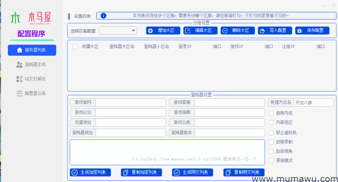
Task: Click the checkmark icon on 生成明文列表
Action: (x=176, y=172)
